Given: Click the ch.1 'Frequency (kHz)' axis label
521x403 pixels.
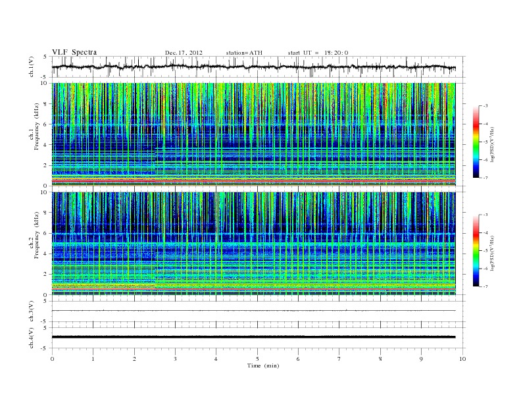Looking at the screenshot, I should [x=37, y=126].
